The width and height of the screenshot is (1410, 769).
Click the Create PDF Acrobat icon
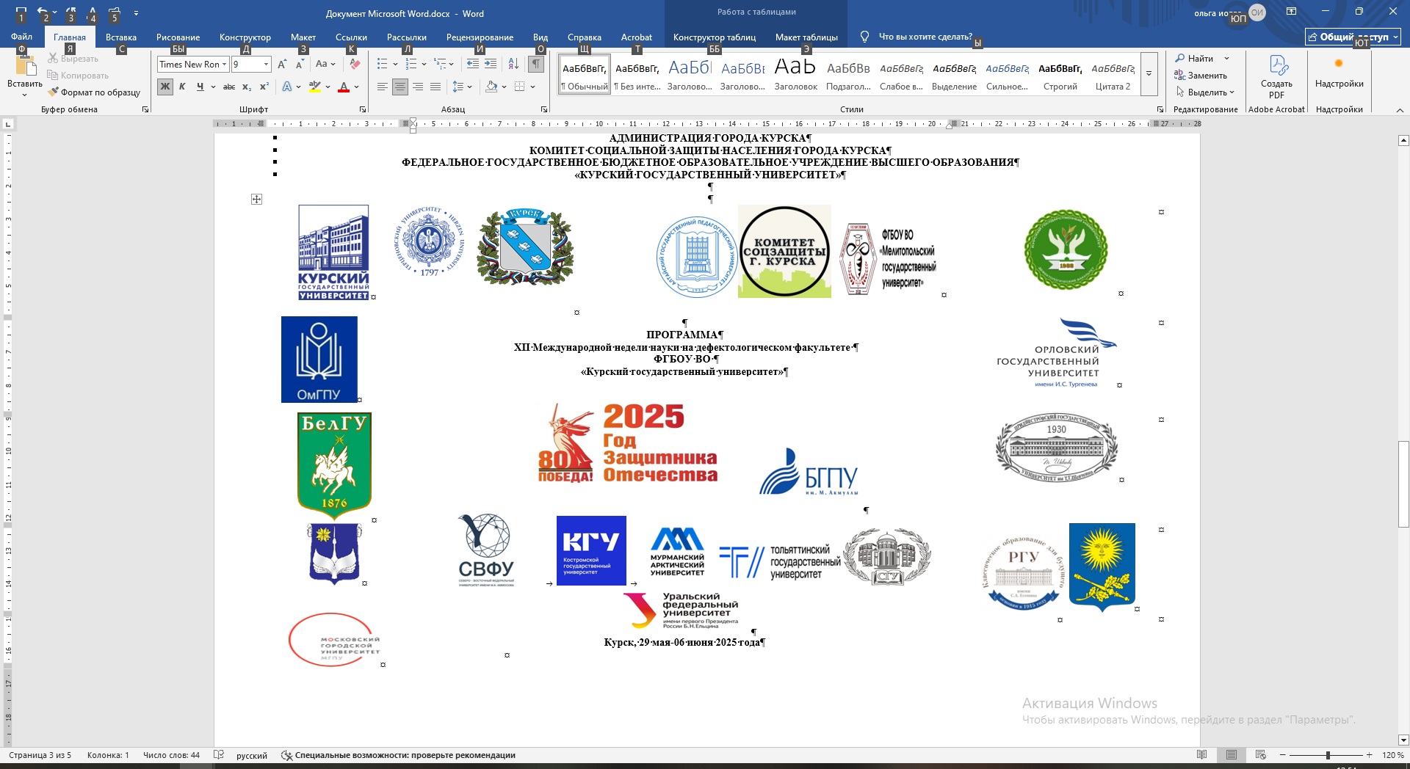coord(1278,65)
